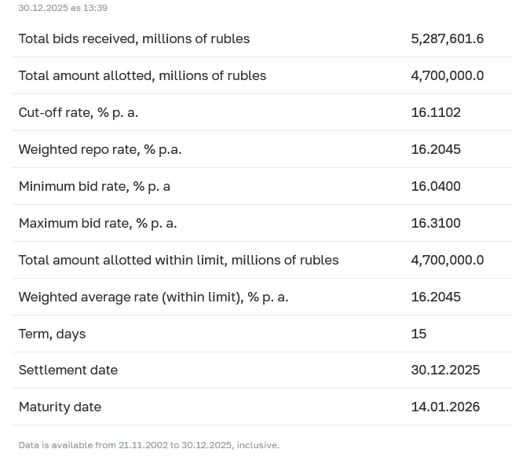Click the "Term, days" row label

coord(52,334)
